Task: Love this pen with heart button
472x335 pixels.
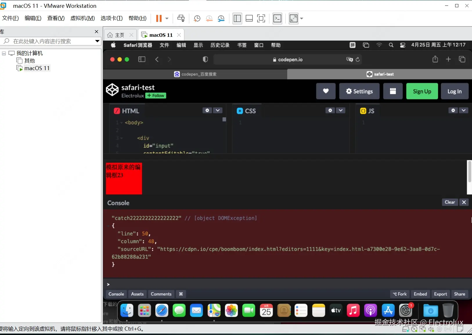Action: click(x=326, y=91)
